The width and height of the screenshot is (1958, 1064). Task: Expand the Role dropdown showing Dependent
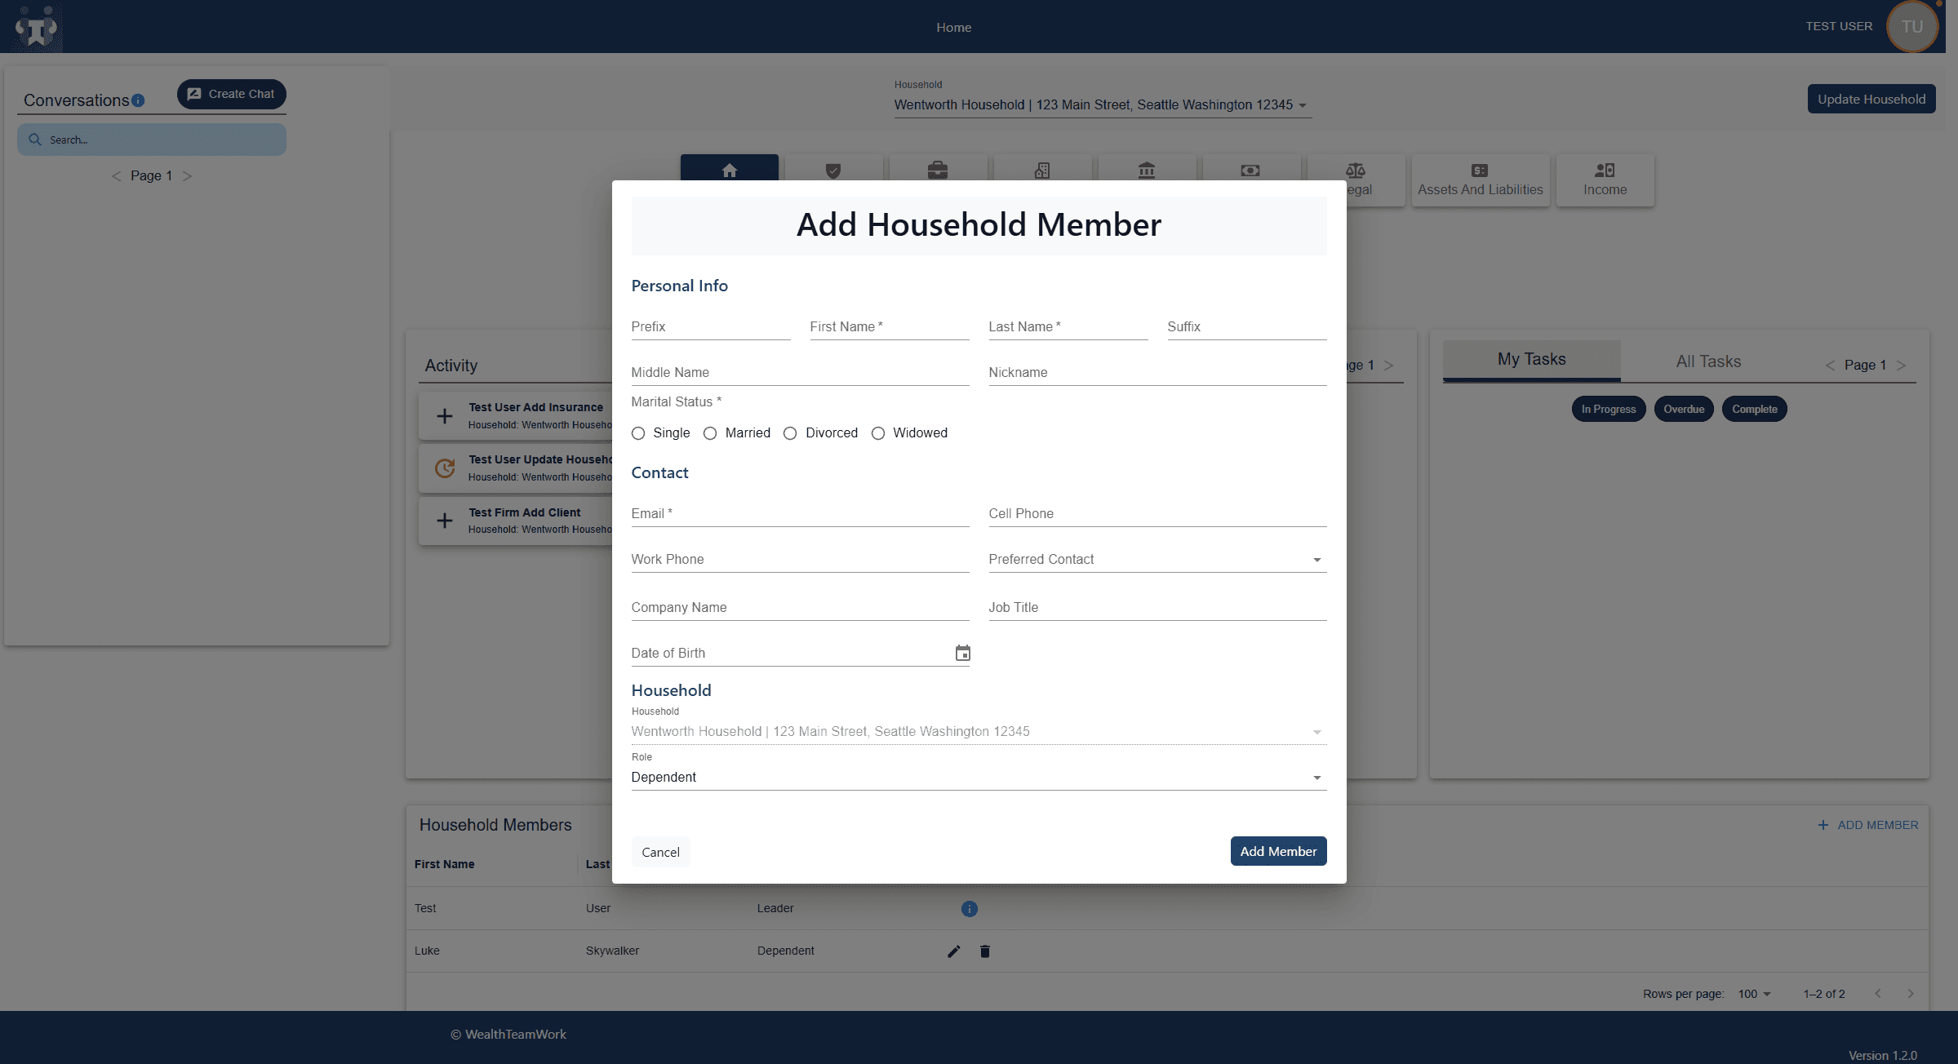979,778
